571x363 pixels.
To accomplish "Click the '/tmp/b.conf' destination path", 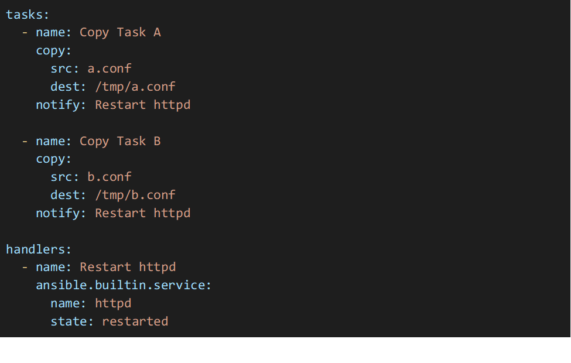I will [135, 195].
